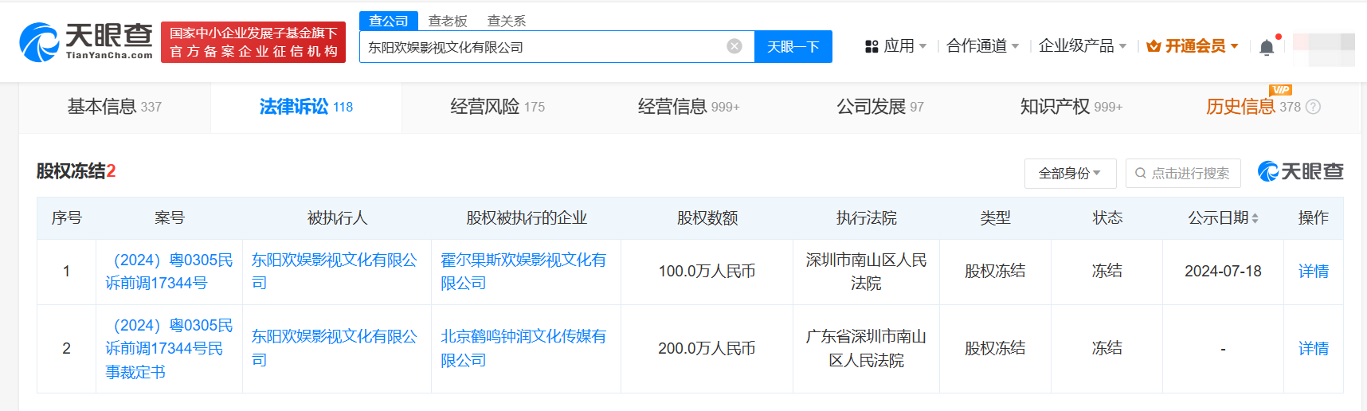Image resolution: width=1367 pixels, height=411 pixels.
Task: Click the 点击进行搜索 table search box
Action: tap(1183, 173)
